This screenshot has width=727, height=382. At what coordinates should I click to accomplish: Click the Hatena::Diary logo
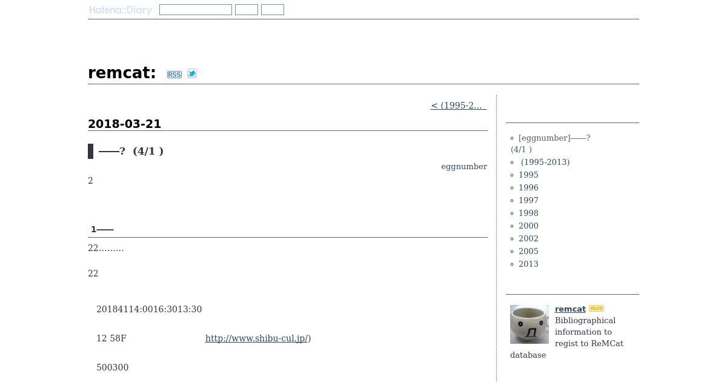click(x=121, y=10)
